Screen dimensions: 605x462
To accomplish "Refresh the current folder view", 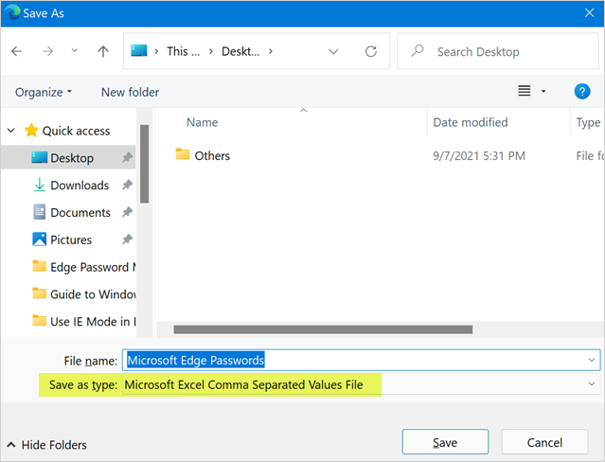I will point(371,51).
